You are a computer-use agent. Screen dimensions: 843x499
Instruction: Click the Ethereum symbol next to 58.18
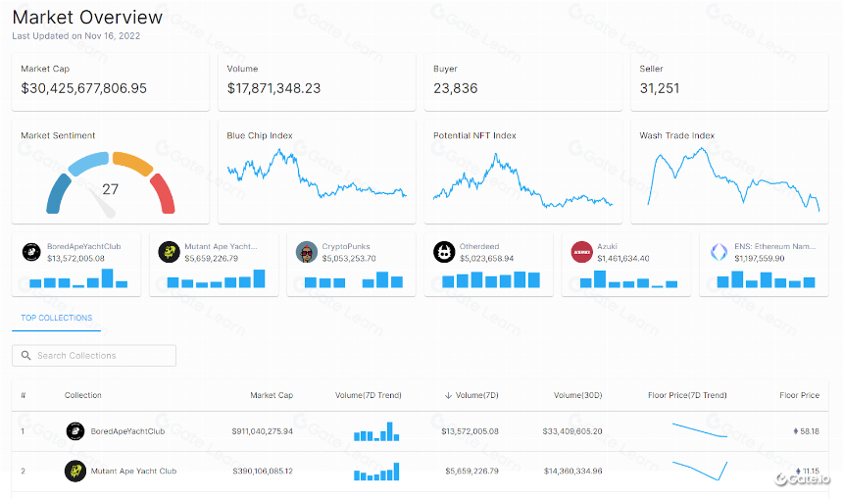[796, 431]
